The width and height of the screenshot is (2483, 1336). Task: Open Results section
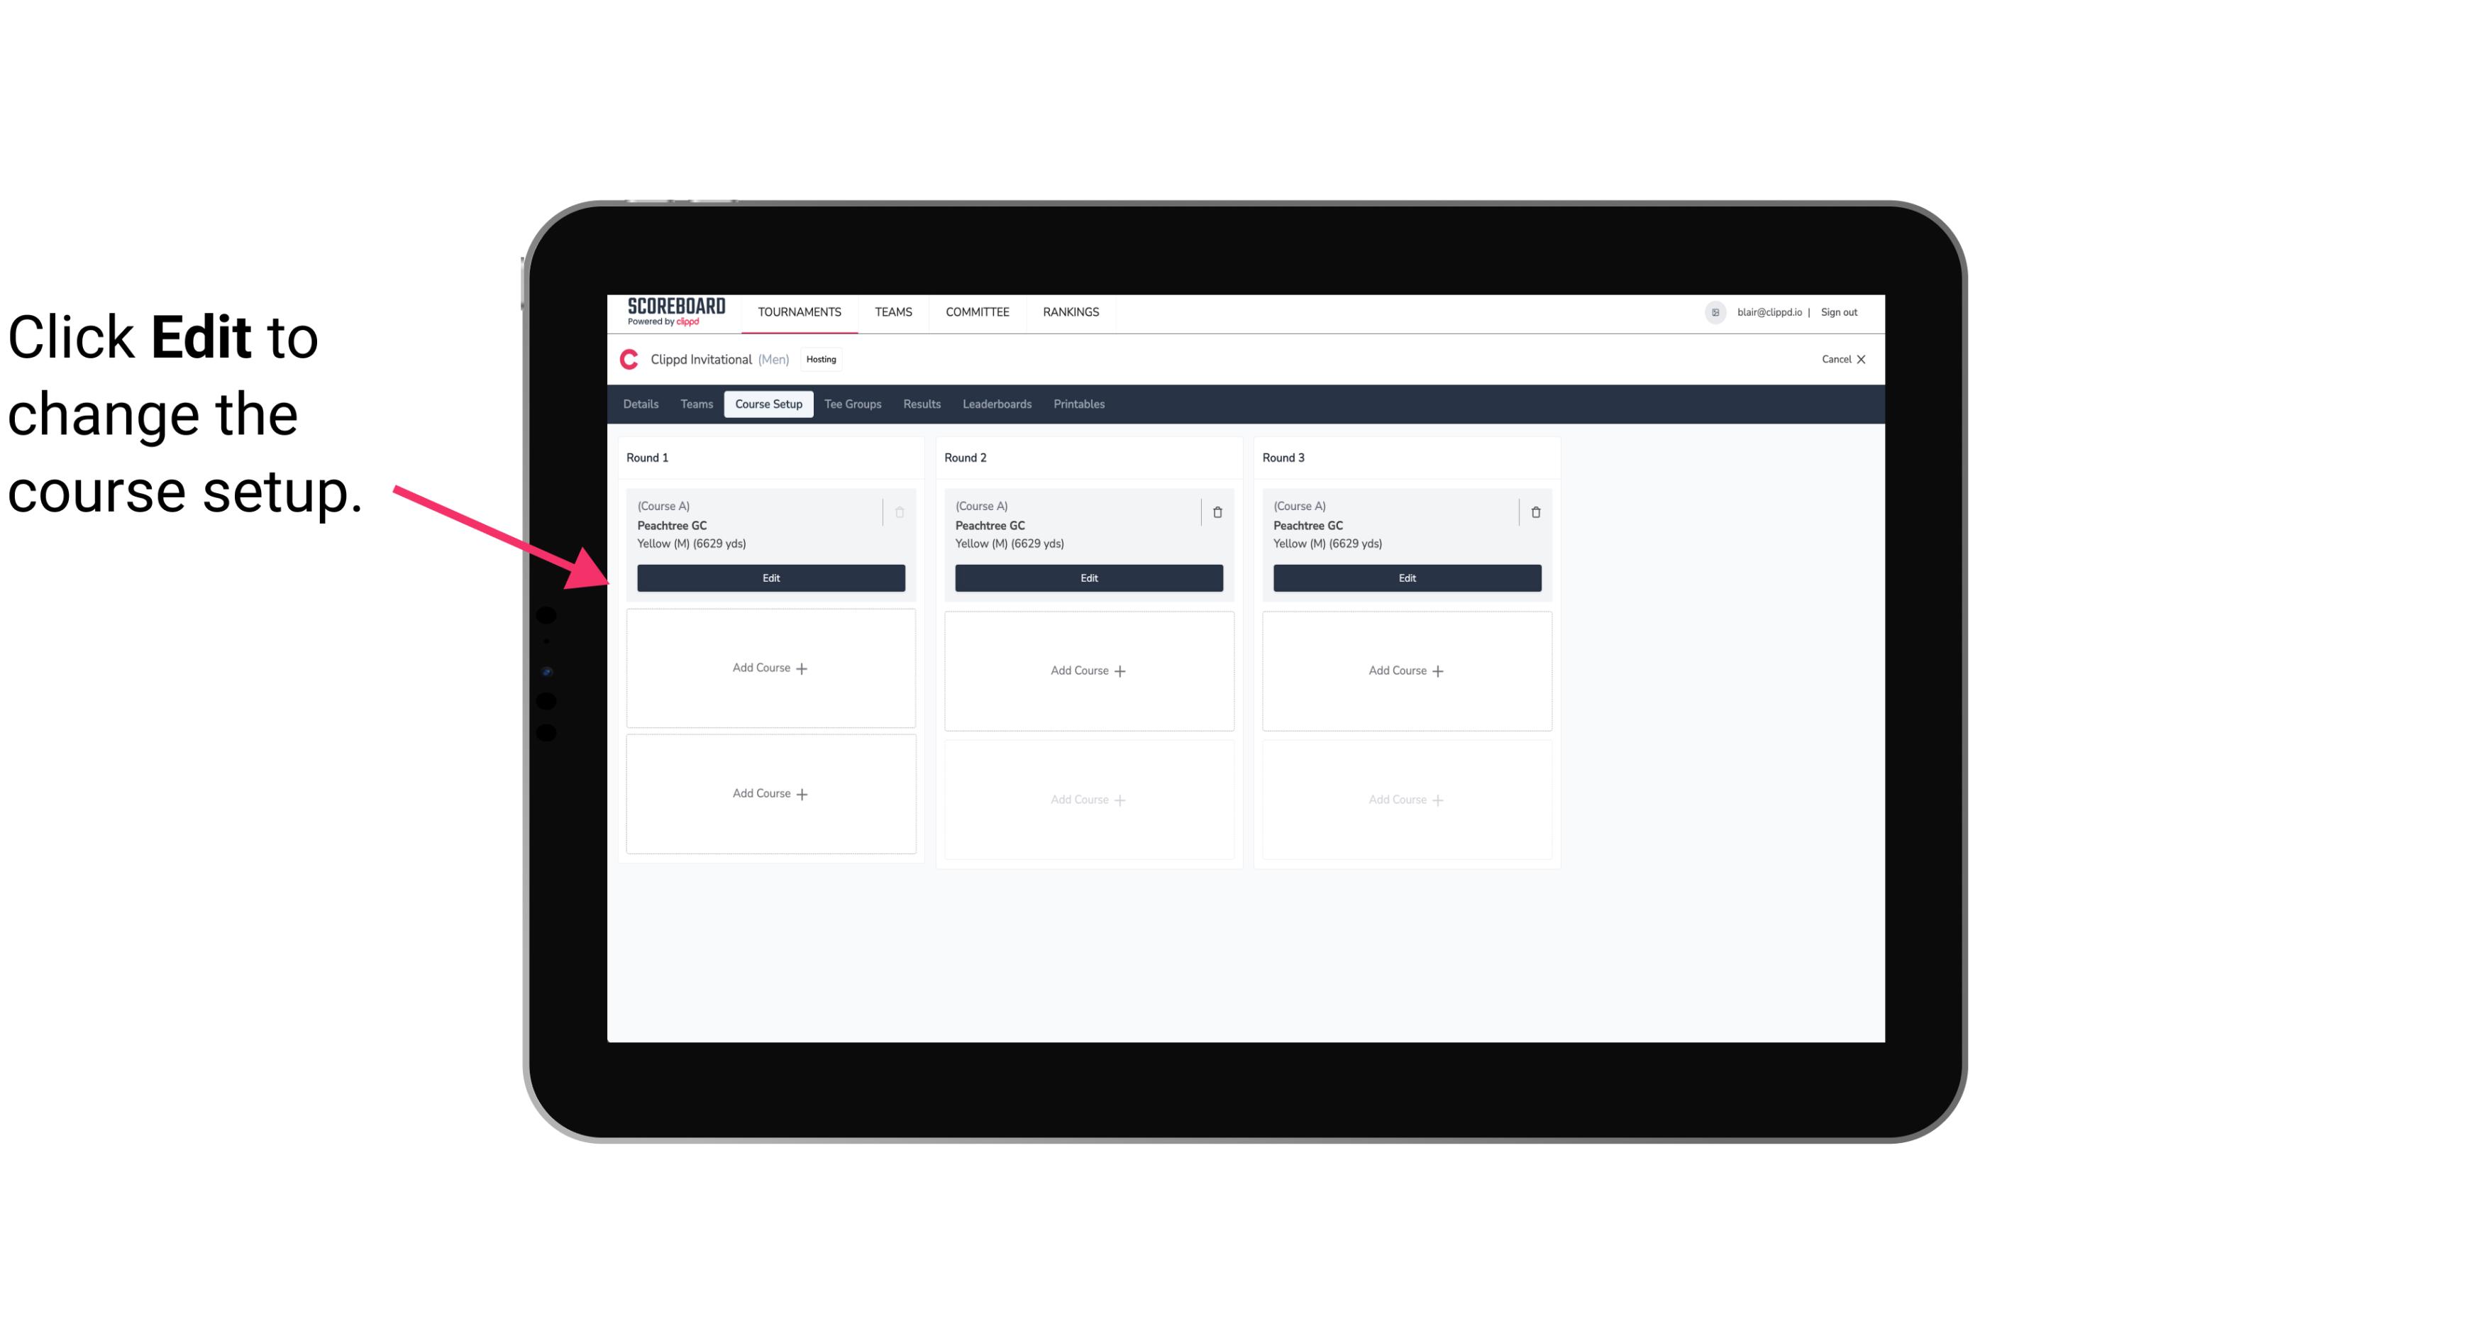922,403
